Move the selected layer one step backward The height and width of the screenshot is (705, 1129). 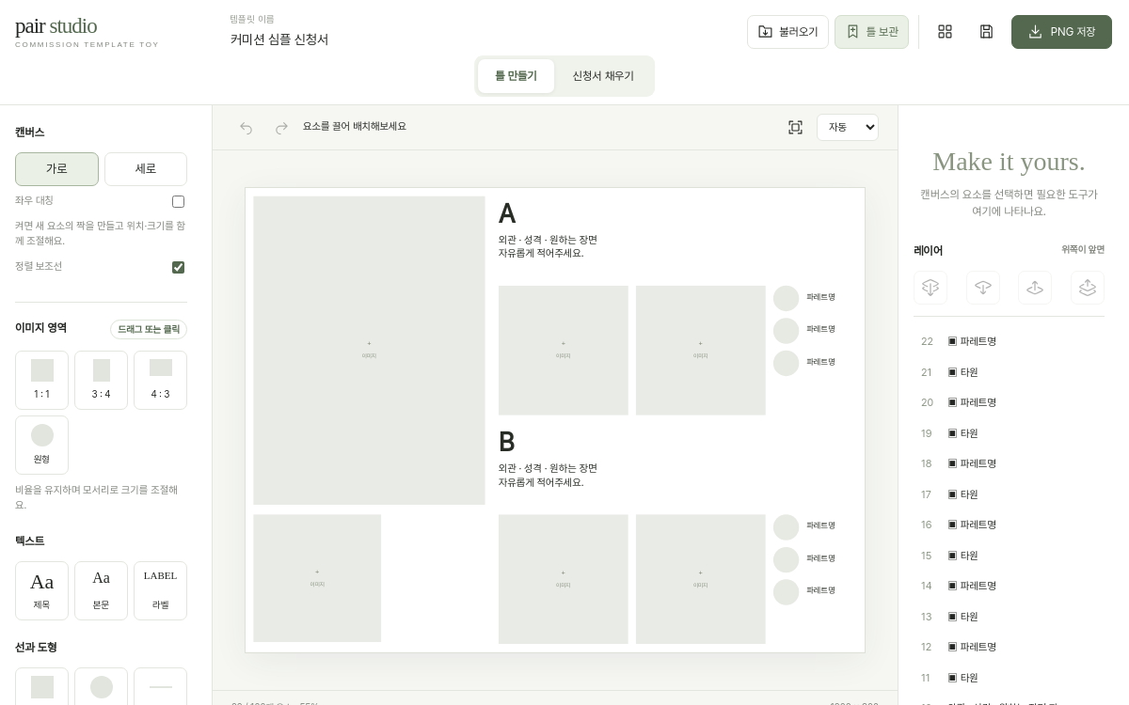(x=983, y=288)
